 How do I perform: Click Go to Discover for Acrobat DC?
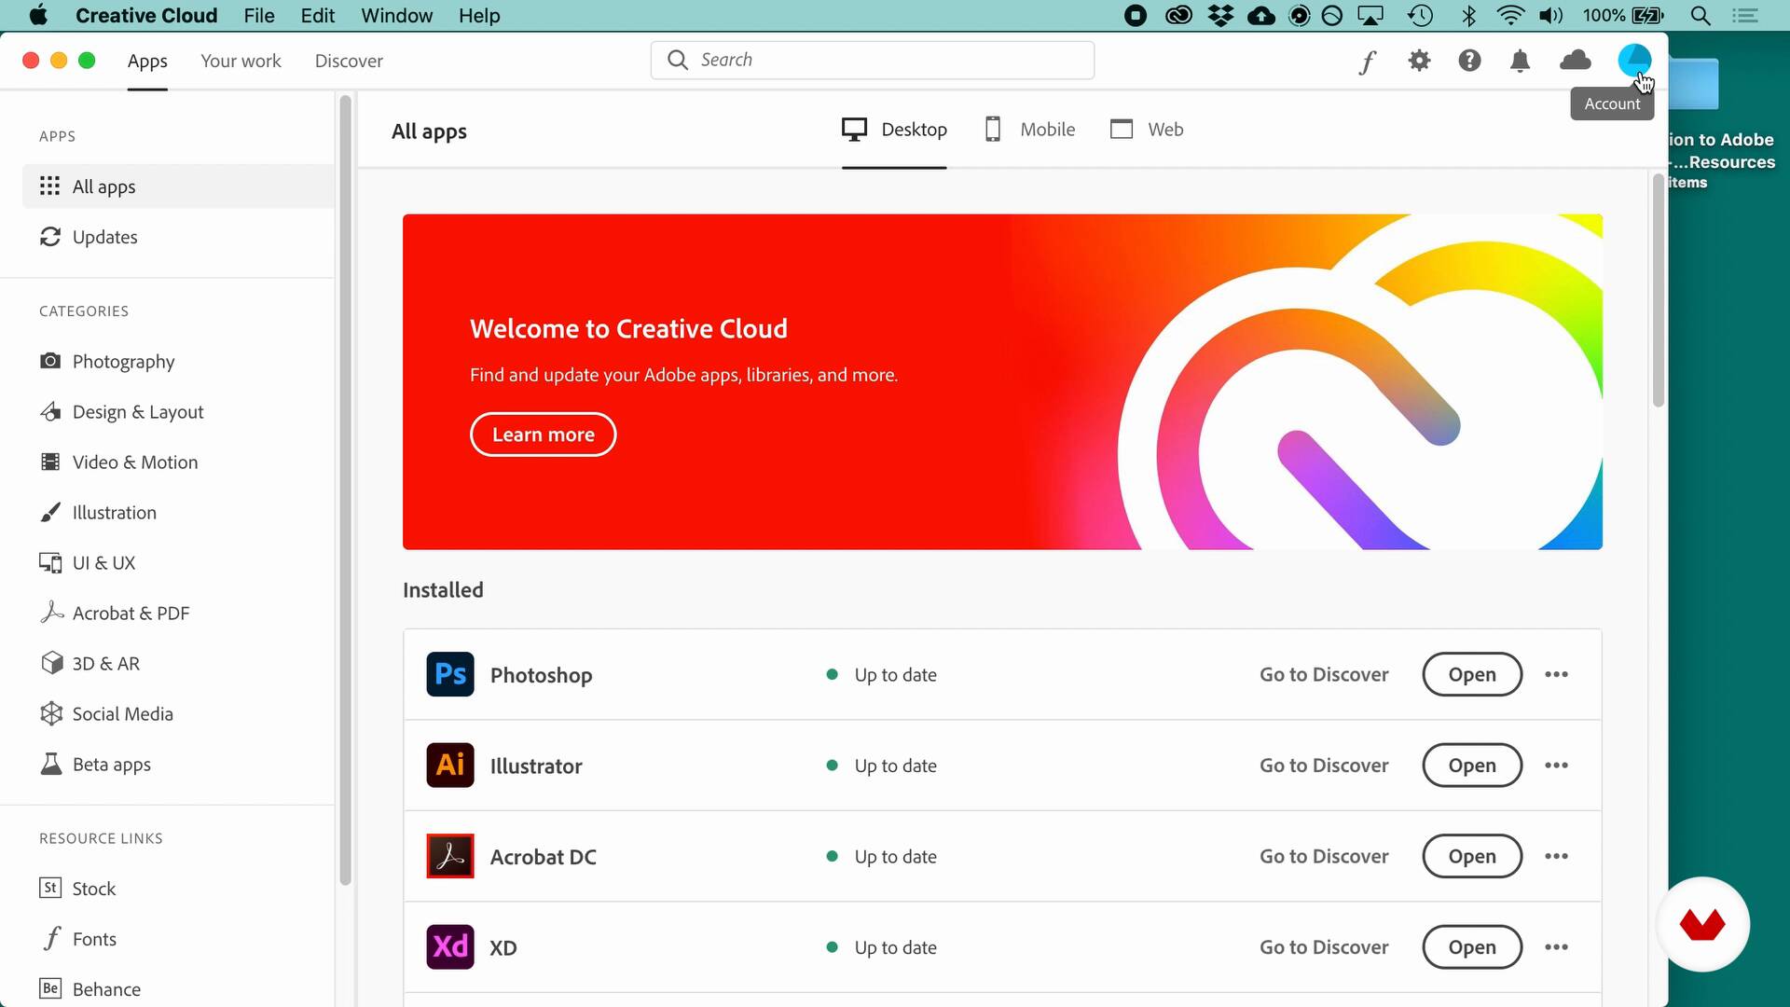(1324, 856)
